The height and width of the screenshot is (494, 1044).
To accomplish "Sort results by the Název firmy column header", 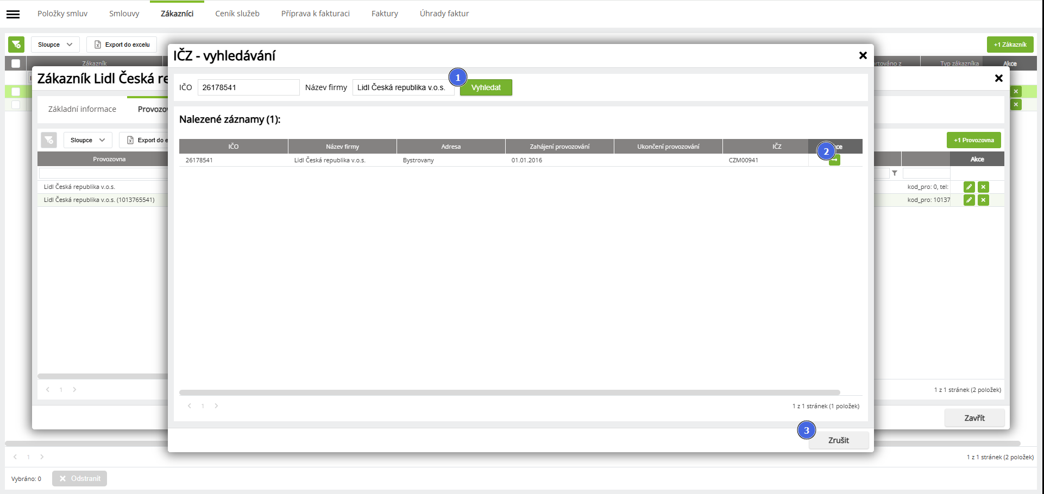I will (x=343, y=147).
